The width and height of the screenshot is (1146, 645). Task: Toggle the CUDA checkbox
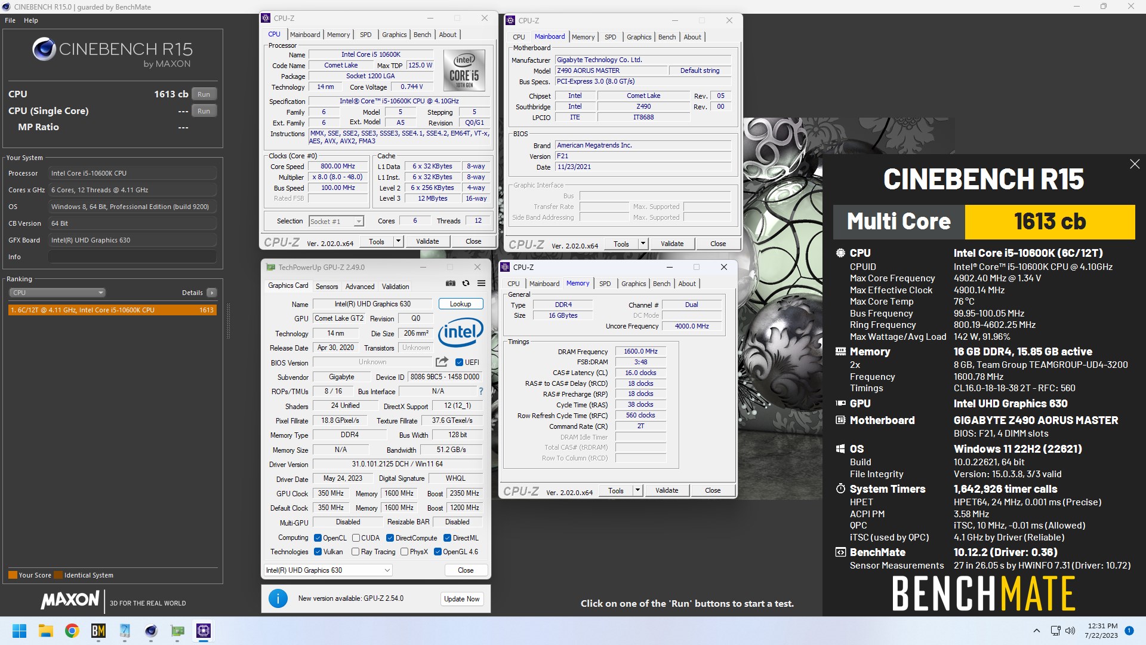[356, 538]
